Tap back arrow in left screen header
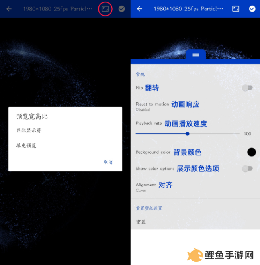The width and height of the screenshot is (260, 265). [9, 9]
